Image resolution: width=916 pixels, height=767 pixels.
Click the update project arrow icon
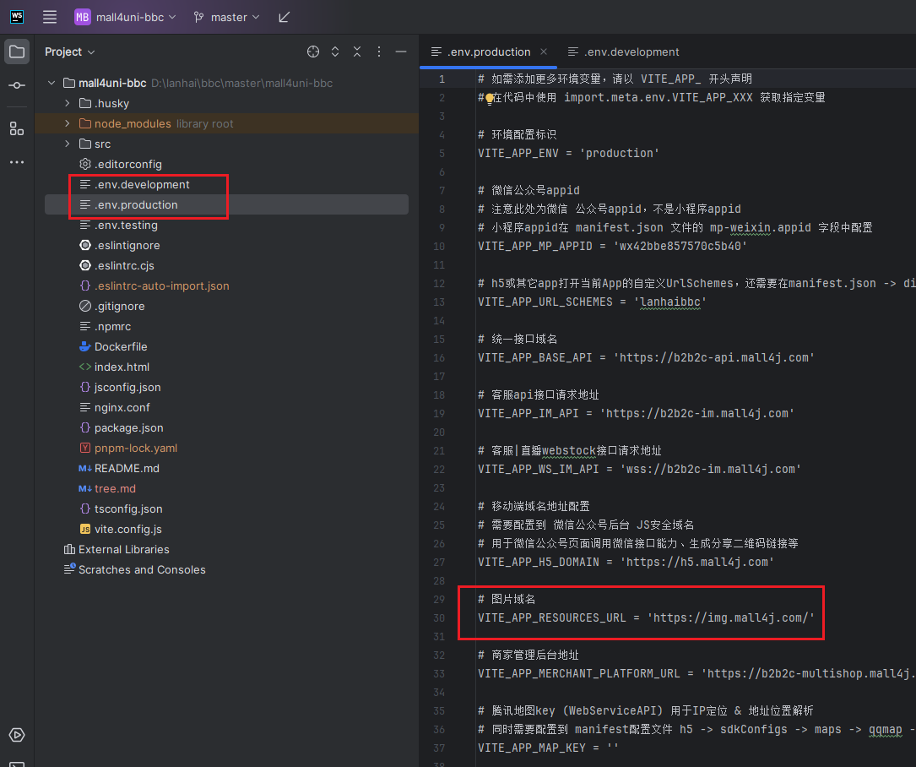coord(284,17)
